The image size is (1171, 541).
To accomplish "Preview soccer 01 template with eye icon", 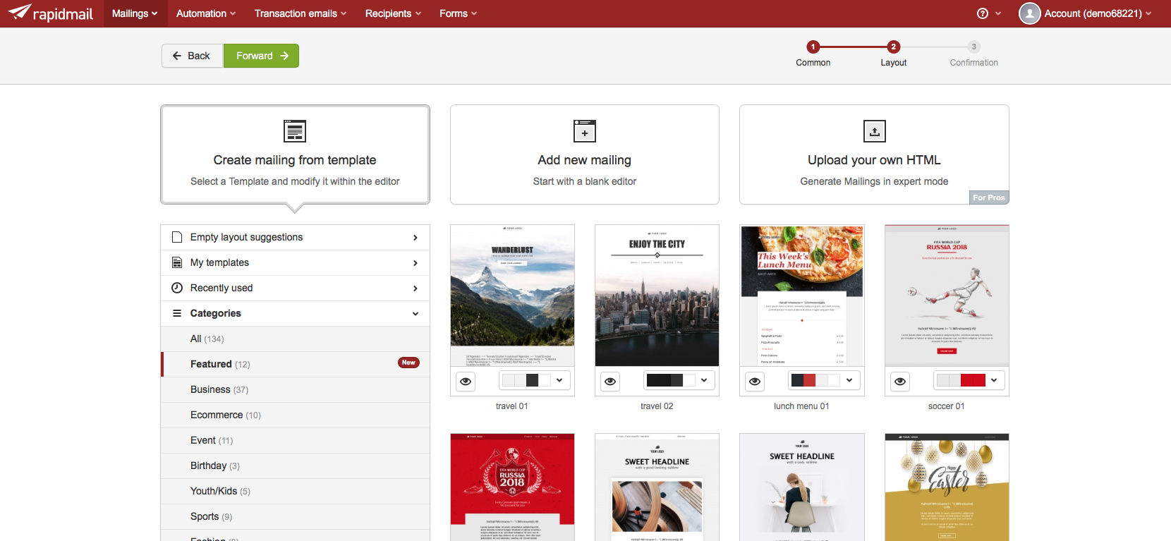I will pyautogui.click(x=900, y=381).
